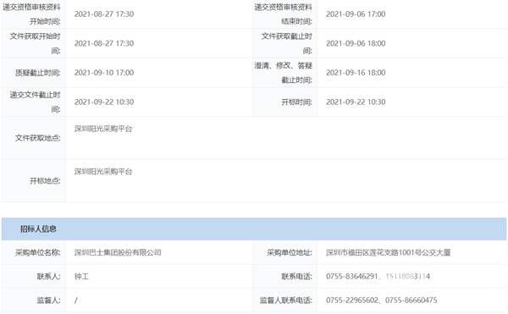Select the date 2021-09-16 18:00

356,73
